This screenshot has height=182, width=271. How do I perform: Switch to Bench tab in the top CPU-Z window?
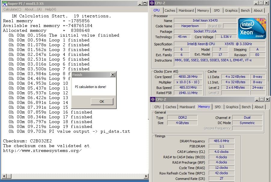(245, 11)
